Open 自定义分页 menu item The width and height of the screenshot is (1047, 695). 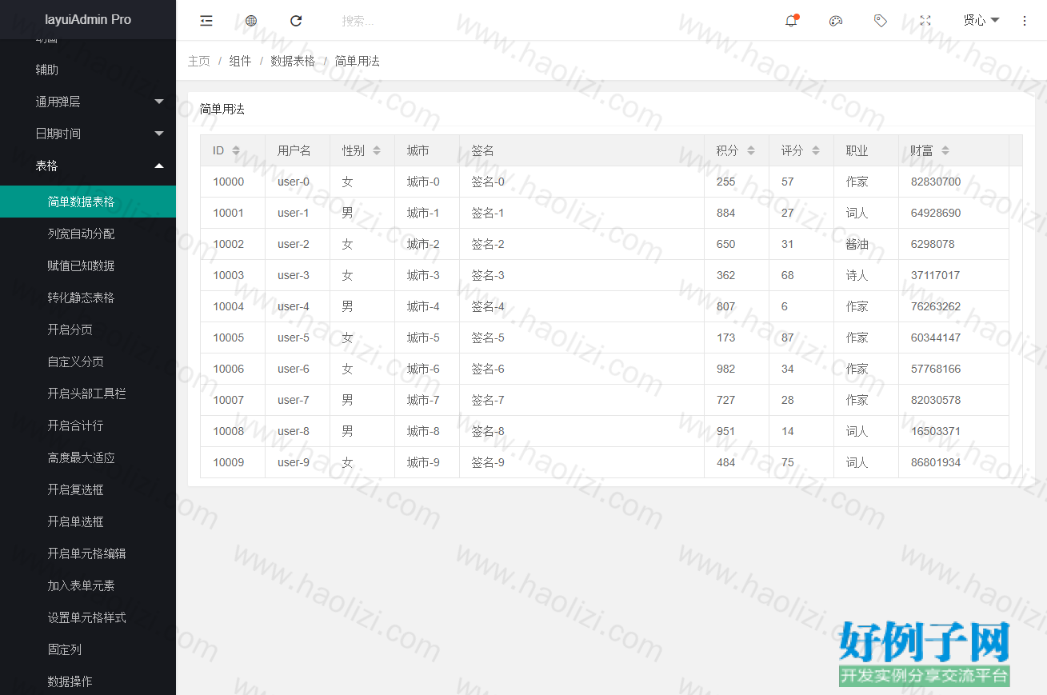tap(88, 361)
